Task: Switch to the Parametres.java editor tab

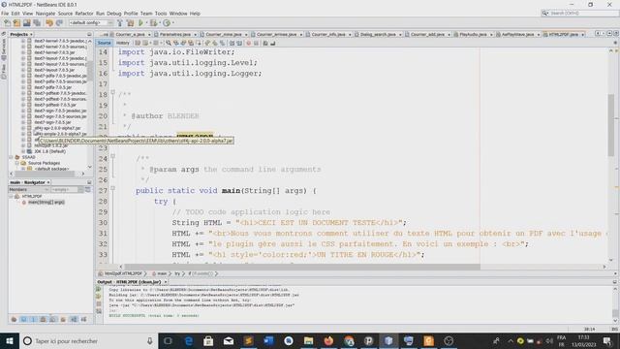Action: pyautogui.click(x=175, y=35)
